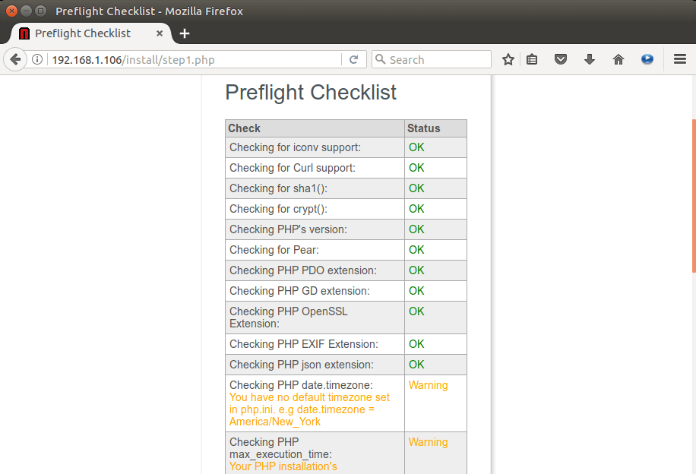Reload the page with the refresh icon
The width and height of the screenshot is (696, 474).
[x=353, y=59]
